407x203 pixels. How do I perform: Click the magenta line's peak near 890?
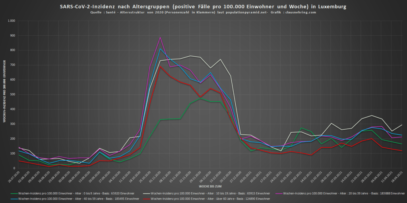tap(160, 38)
